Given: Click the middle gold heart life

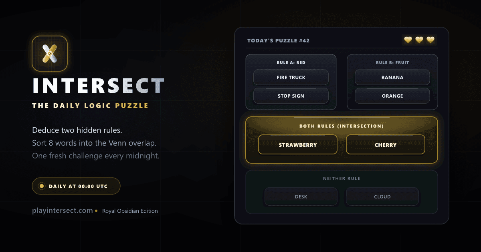Looking at the screenshot, I should [419, 40].
